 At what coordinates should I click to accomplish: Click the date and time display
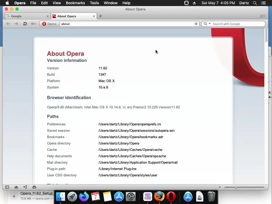pos(218,3)
